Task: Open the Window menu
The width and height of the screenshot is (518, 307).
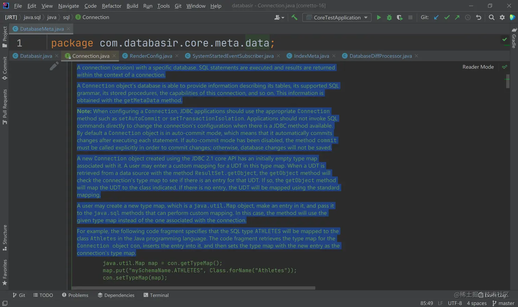Action: [196, 6]
